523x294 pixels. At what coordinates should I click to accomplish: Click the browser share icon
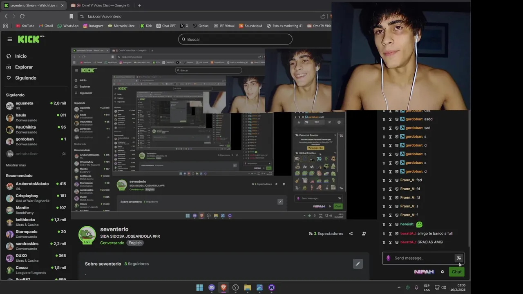click(x=323, y=16)
